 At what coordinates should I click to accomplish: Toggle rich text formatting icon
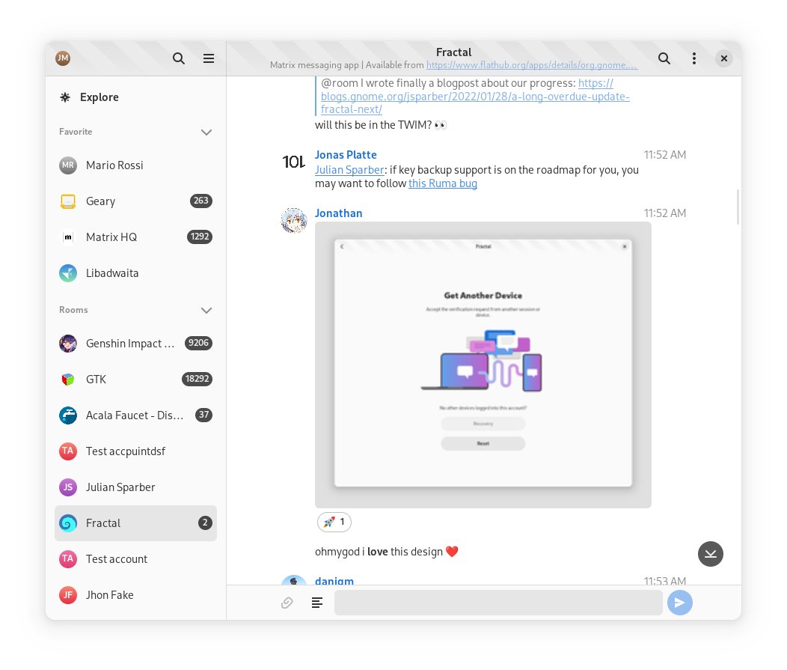(x=317, y=603)
